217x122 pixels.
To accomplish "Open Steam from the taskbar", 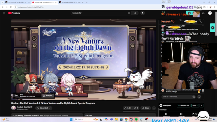I will [131, 119].
